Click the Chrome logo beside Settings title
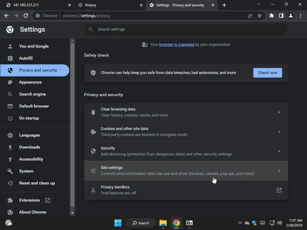The width and height of the screenshot is (307, 230). coord(10,30)
